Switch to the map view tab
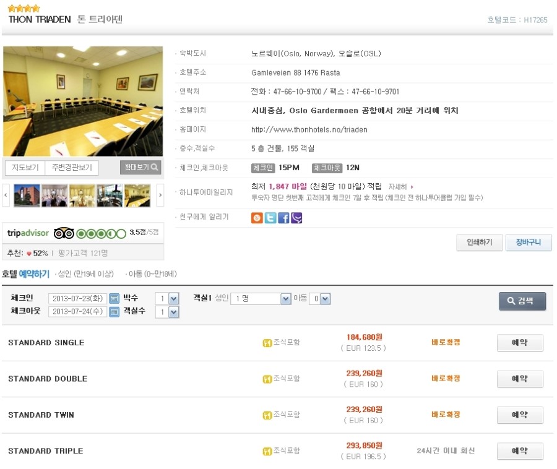This screenshot has height=469, width=557. (x=25, y=167)
